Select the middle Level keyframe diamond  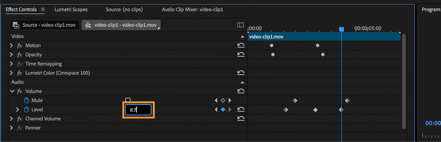[315, 109]
